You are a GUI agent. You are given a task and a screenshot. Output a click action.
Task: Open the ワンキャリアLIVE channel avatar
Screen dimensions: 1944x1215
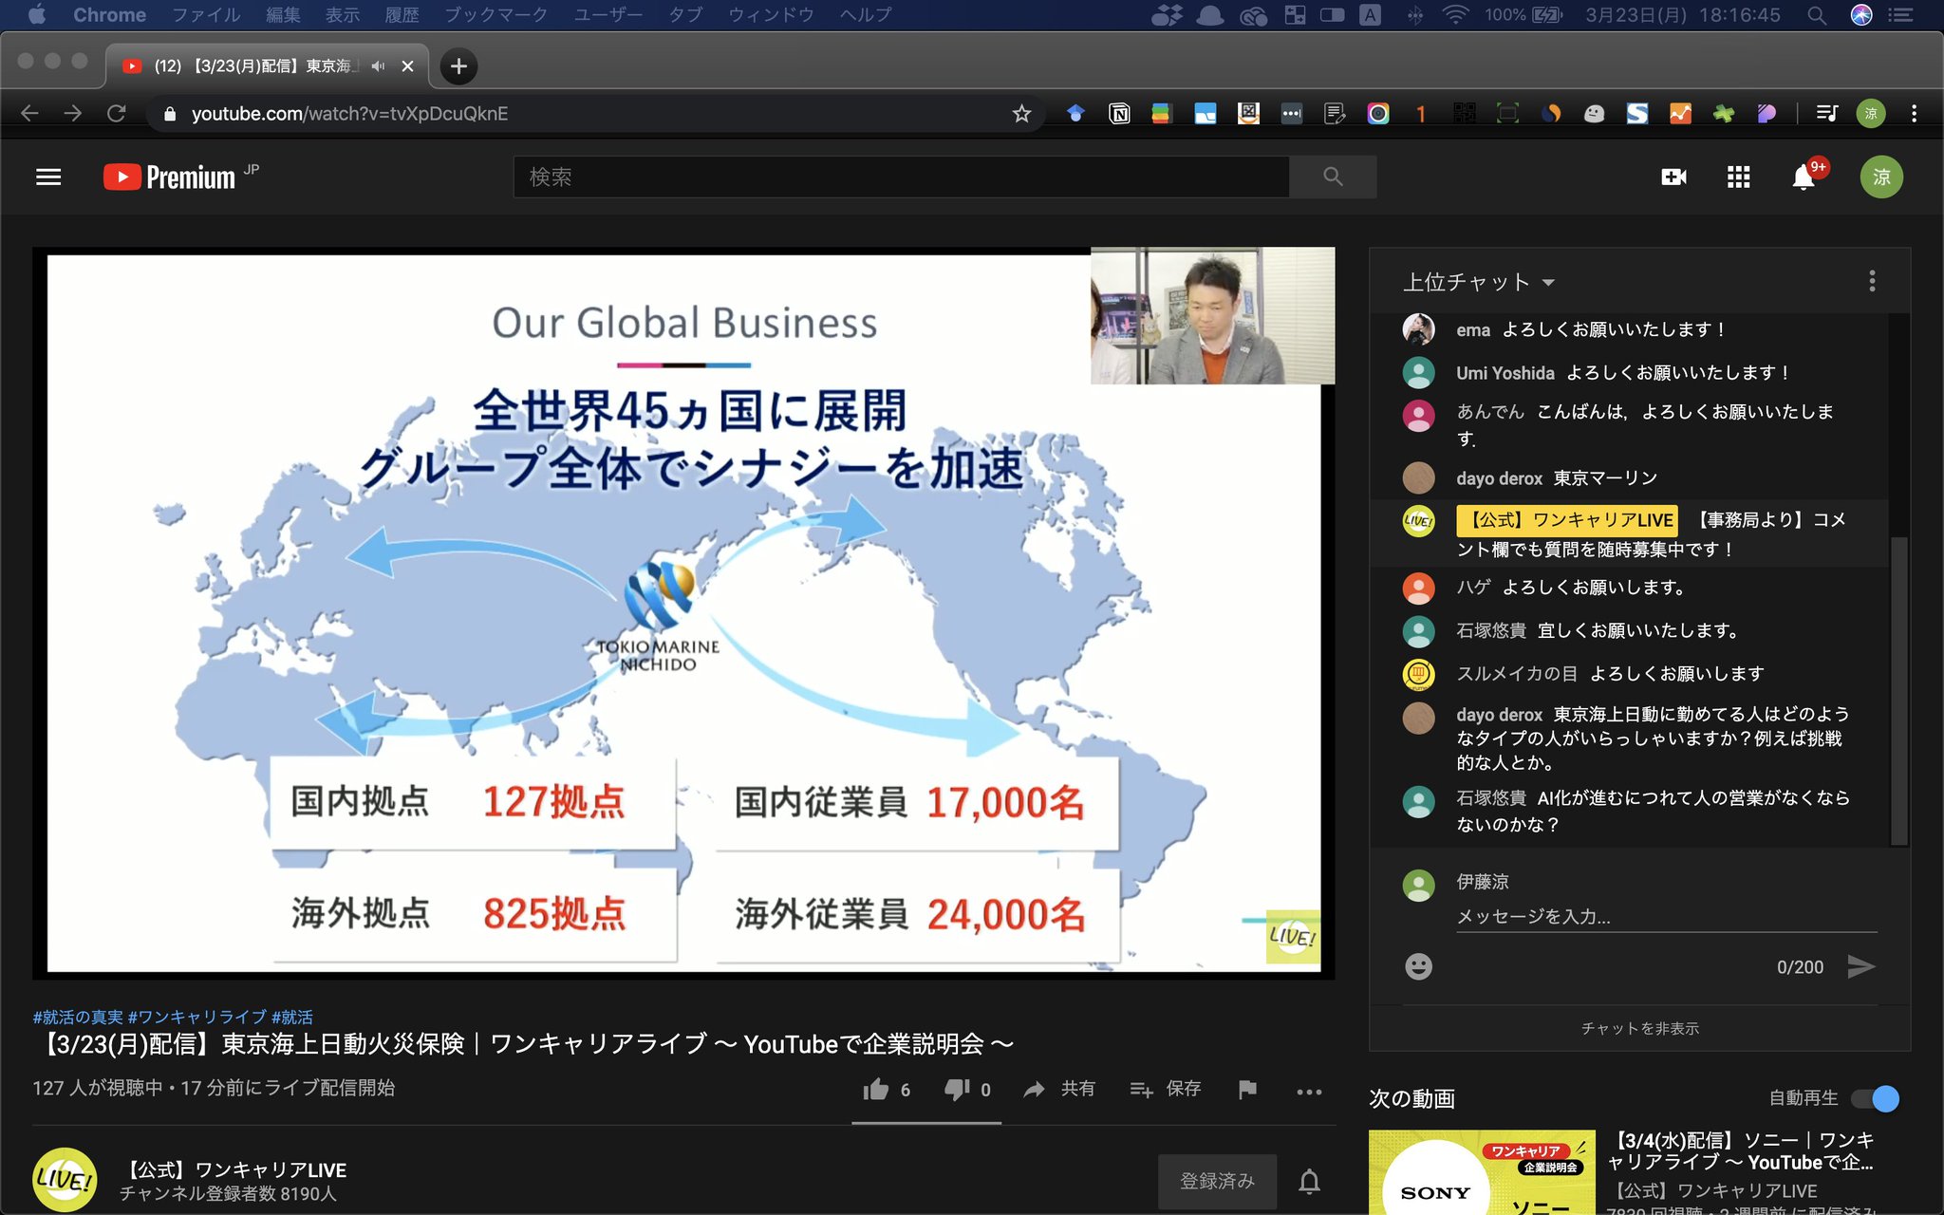pyautogui.click(x=65, y=1181)
